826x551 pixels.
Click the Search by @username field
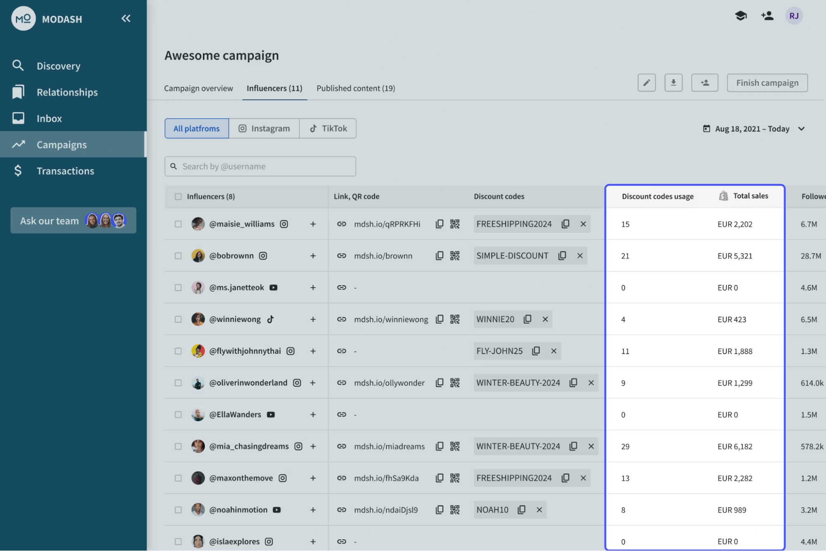(x=260, y=167)
